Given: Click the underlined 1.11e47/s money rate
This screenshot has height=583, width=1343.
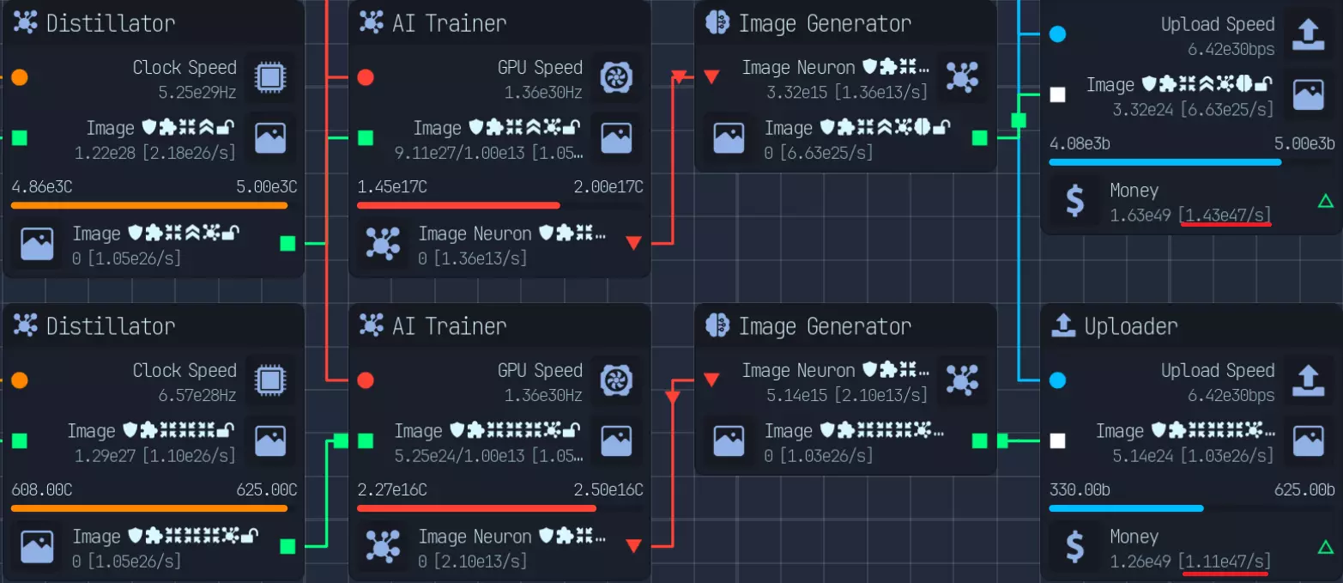Looking at the screenshot, I should (1228, 561).
